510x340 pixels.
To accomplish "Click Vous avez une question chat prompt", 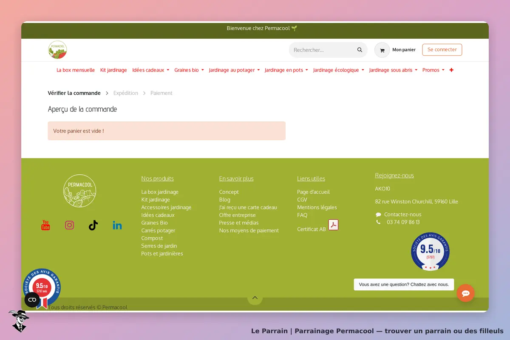I will click(x=404, y=284).
